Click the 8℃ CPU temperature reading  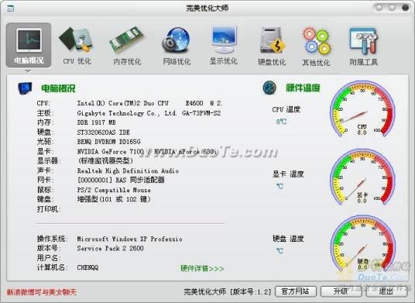[281, 122]
